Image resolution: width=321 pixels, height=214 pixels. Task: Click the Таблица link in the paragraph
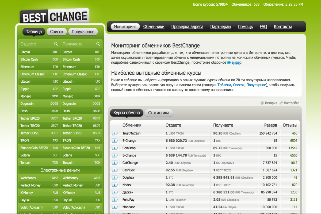click(224, 85)
